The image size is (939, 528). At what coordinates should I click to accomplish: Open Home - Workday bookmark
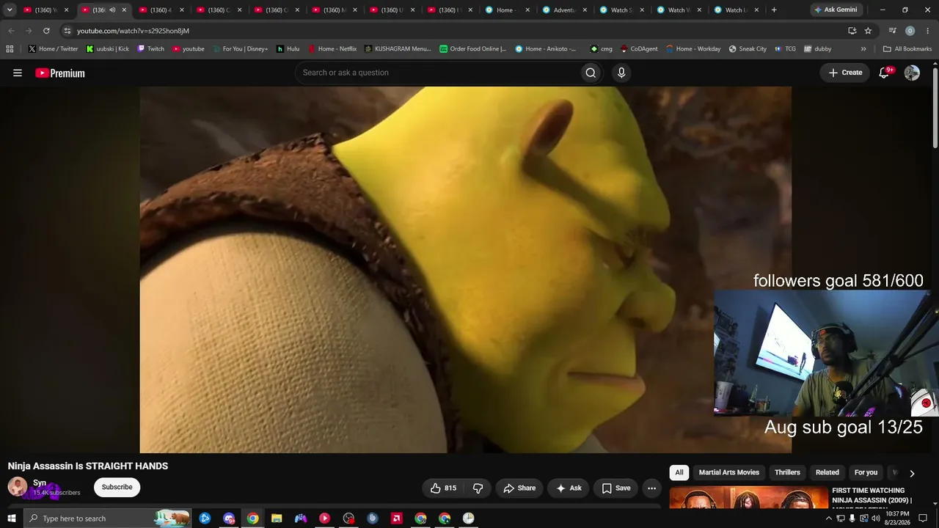click(x=692, y=49)
